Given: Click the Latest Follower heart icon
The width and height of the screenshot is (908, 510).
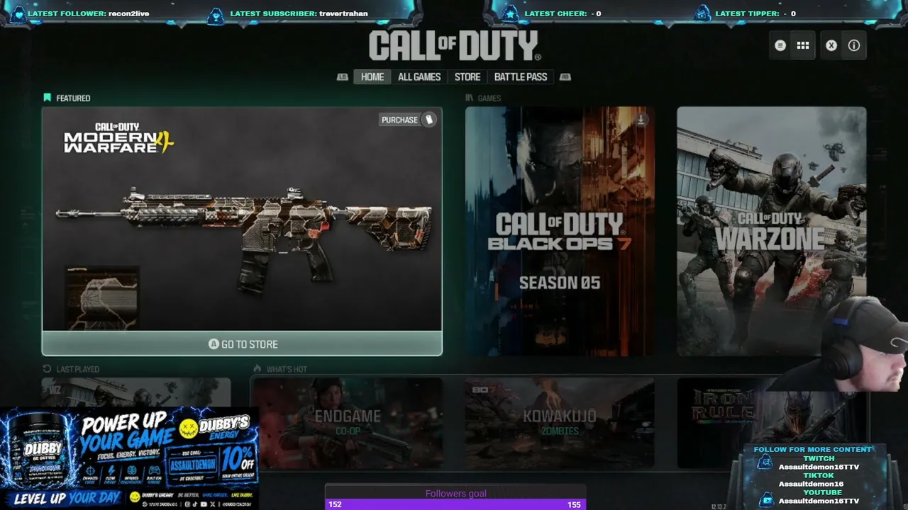Looking at the screenshot, I should [19, 13].
